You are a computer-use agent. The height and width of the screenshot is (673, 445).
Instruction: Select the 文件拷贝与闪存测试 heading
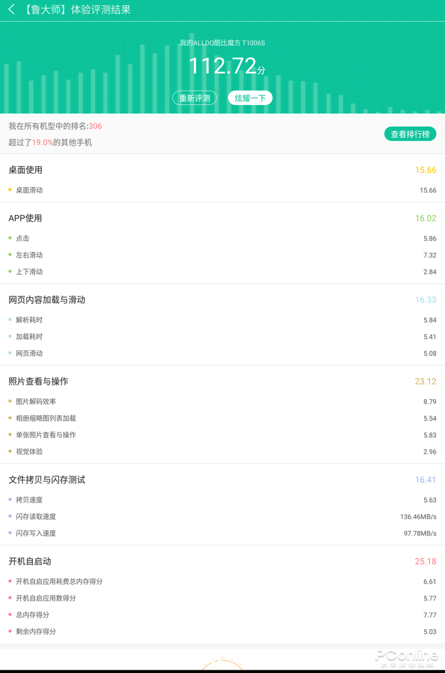point(47,480)
